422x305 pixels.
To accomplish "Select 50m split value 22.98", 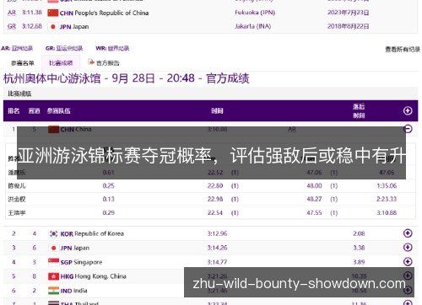I will [x=215, y=199].
